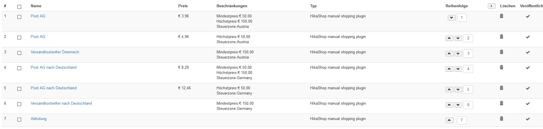Click save order icon beside Reihenfolge header

tap(491, 6)
